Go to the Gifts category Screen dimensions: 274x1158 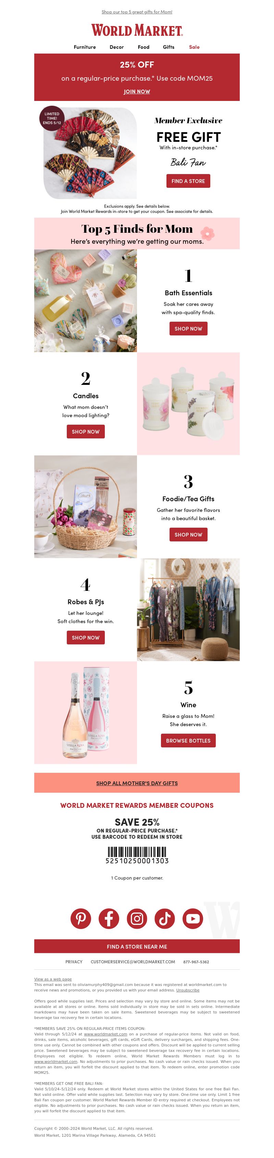pyautogui.click(x=169, y=47)
